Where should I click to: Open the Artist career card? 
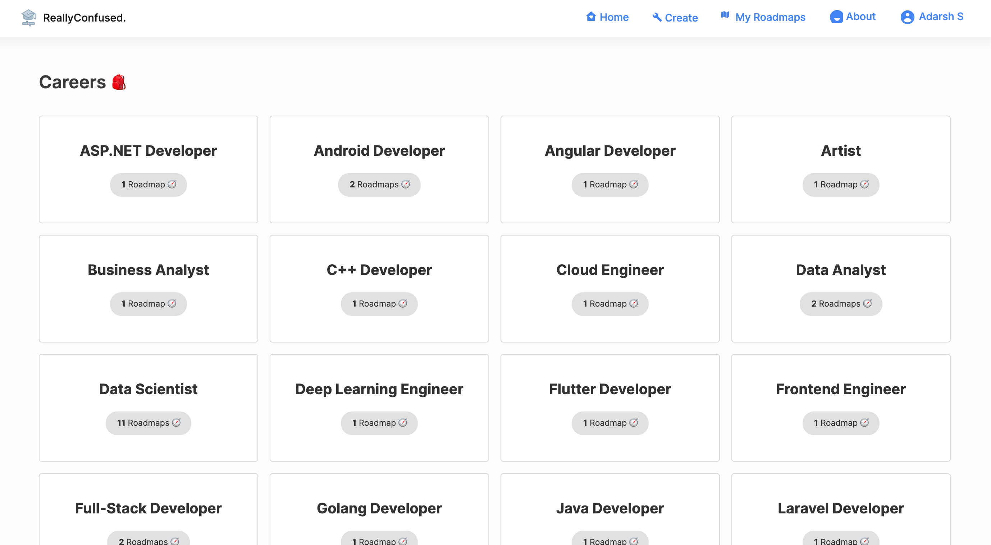(841, 151)
